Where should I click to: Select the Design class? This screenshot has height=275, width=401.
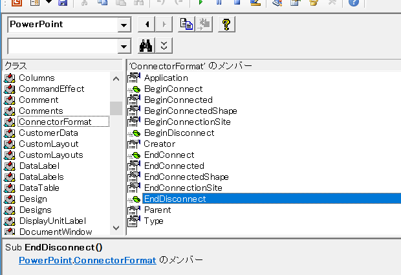coord(33,199)
